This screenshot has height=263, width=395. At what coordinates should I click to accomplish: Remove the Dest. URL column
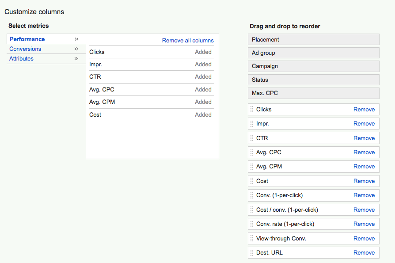[x=364, y=253]
